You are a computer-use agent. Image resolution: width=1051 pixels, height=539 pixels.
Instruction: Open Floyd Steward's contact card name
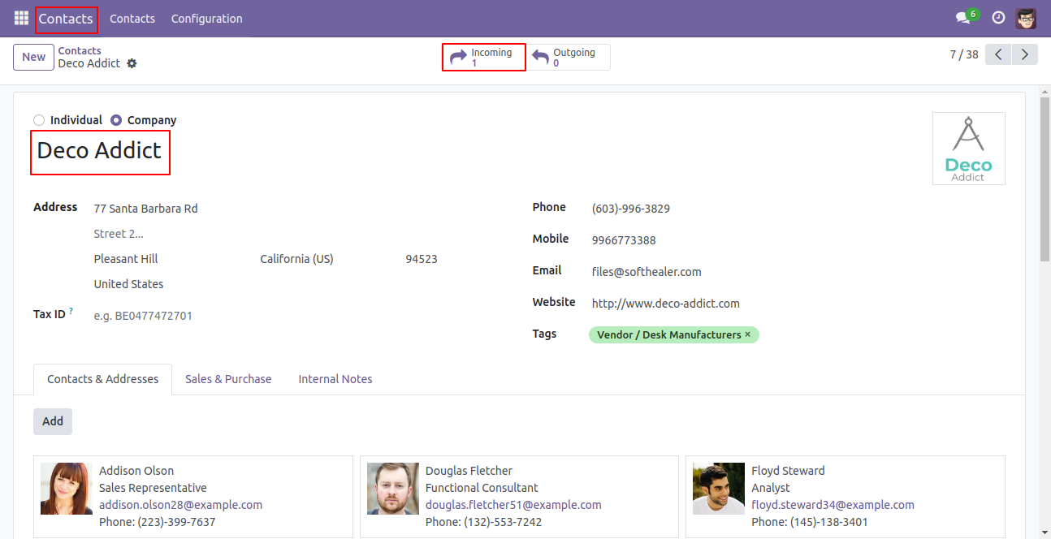(788, 471)
